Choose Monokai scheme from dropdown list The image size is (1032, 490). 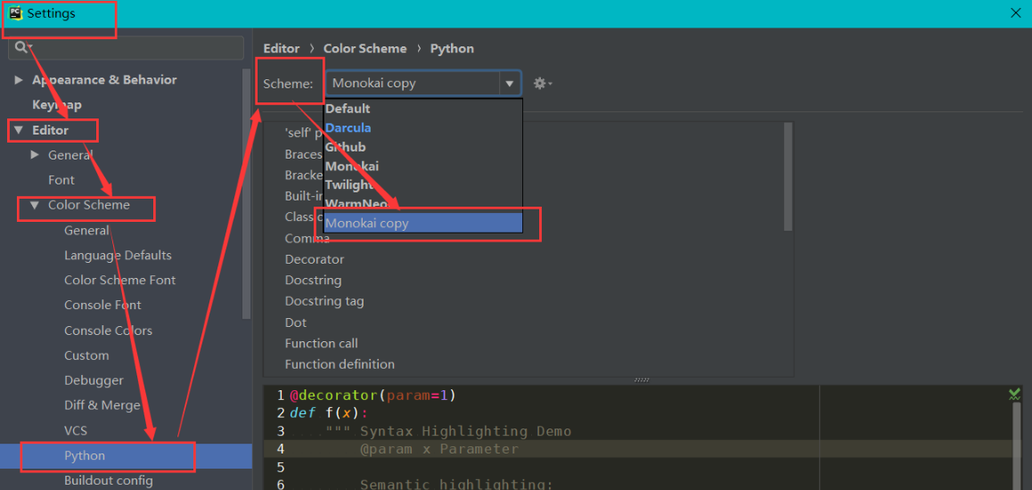pos(423,167)
